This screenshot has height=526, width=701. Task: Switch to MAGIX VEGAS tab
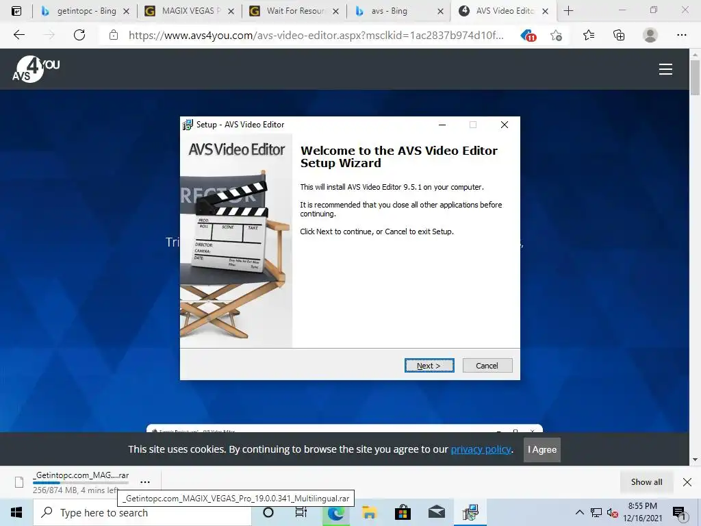point(189,11)
